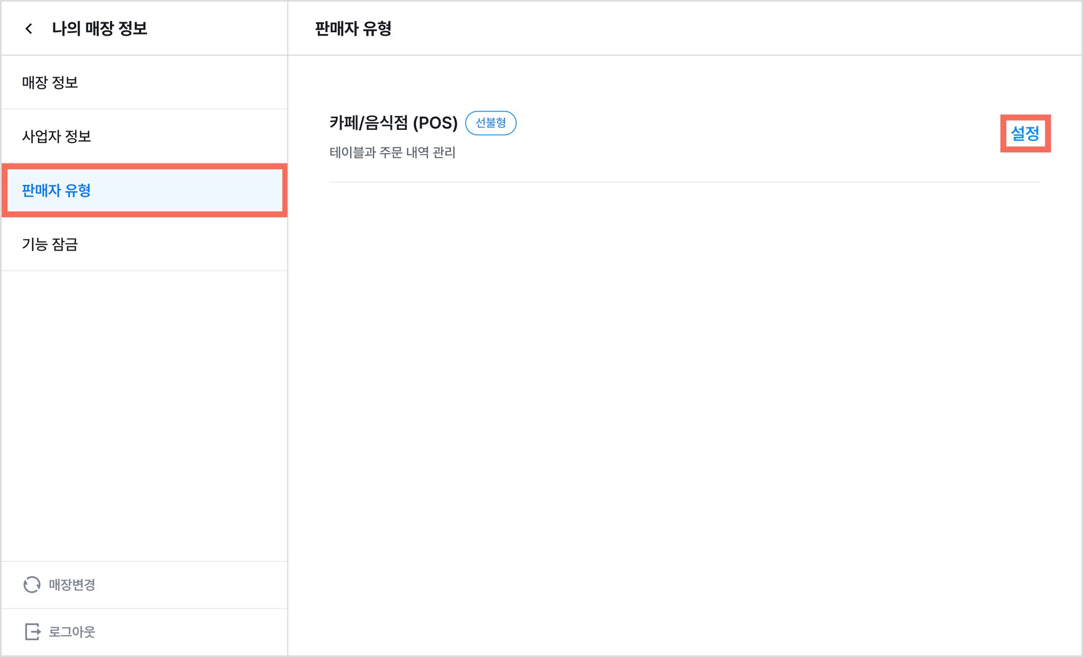The height and width of the screenshot is (657, 1083).
Task: Click the 테이블과 주문 내역 관리 description
Action: (x=392, y=152)
